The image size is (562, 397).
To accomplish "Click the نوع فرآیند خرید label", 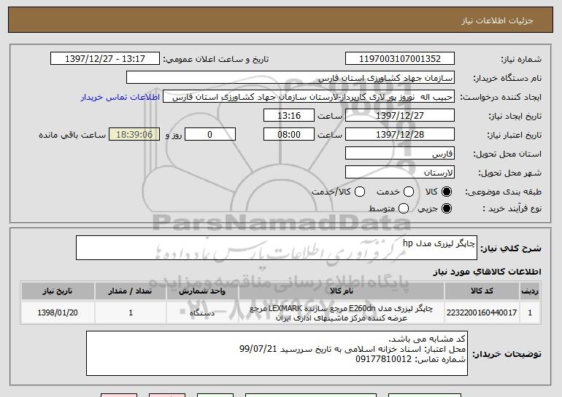I will 512,208.
